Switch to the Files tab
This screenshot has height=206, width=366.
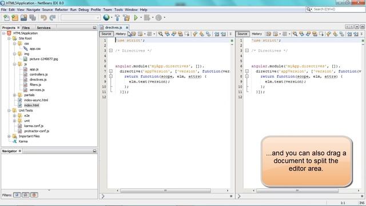[x=26, y=27]
